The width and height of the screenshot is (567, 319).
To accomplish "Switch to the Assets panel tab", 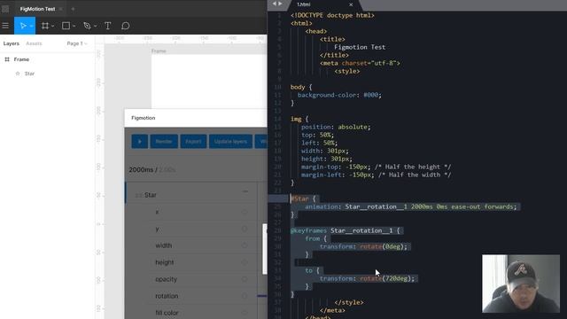I will (34, 43).
